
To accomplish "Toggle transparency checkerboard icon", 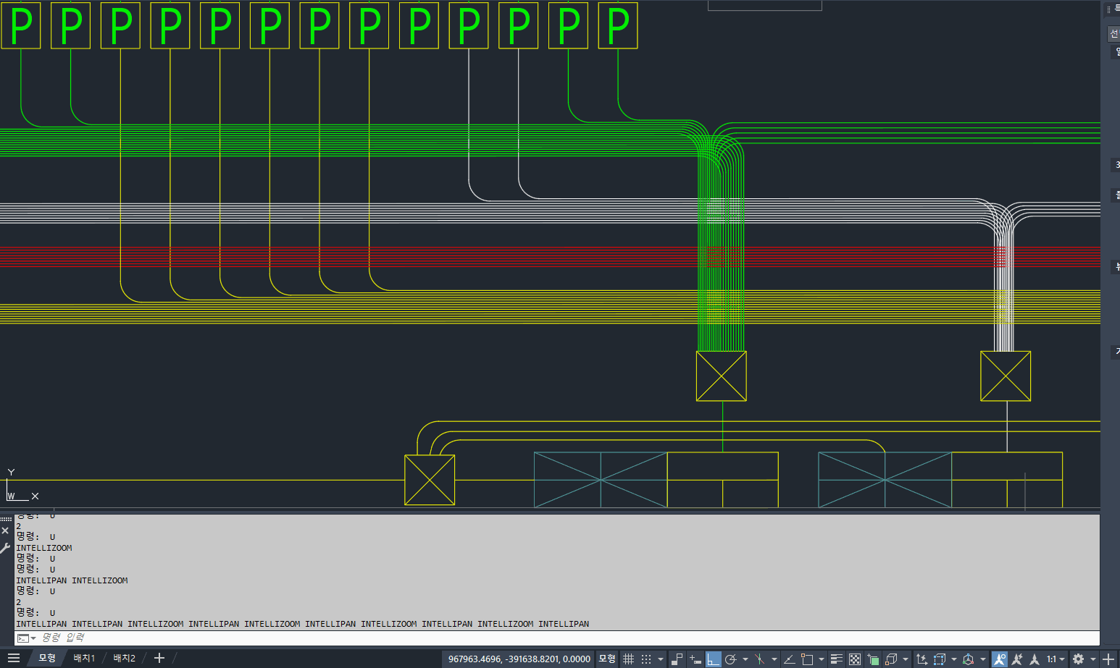I will tap(855, 659).
